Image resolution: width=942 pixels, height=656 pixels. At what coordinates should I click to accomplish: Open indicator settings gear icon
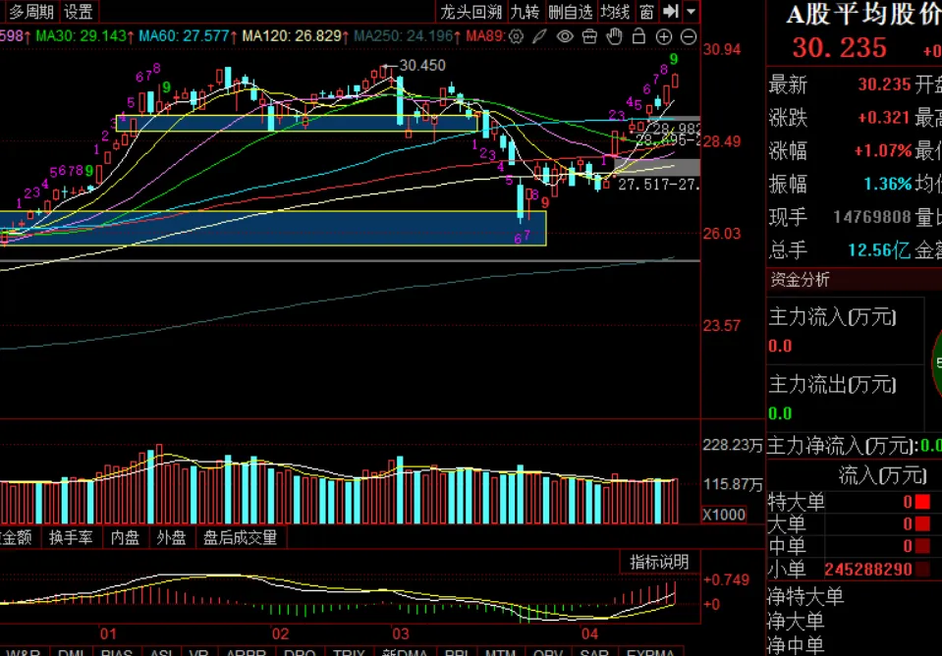point(516,36)
